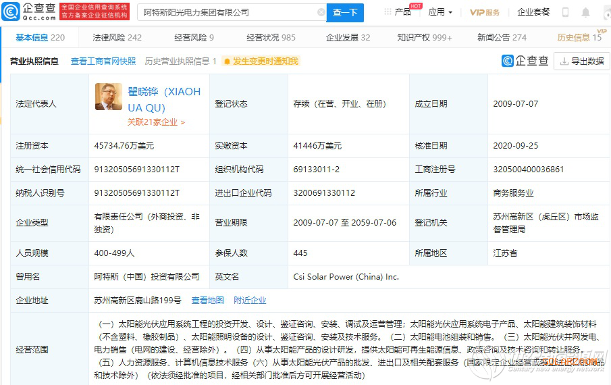Clear the search box with the X icon
The image size is (611, 385).
[321, 12]
